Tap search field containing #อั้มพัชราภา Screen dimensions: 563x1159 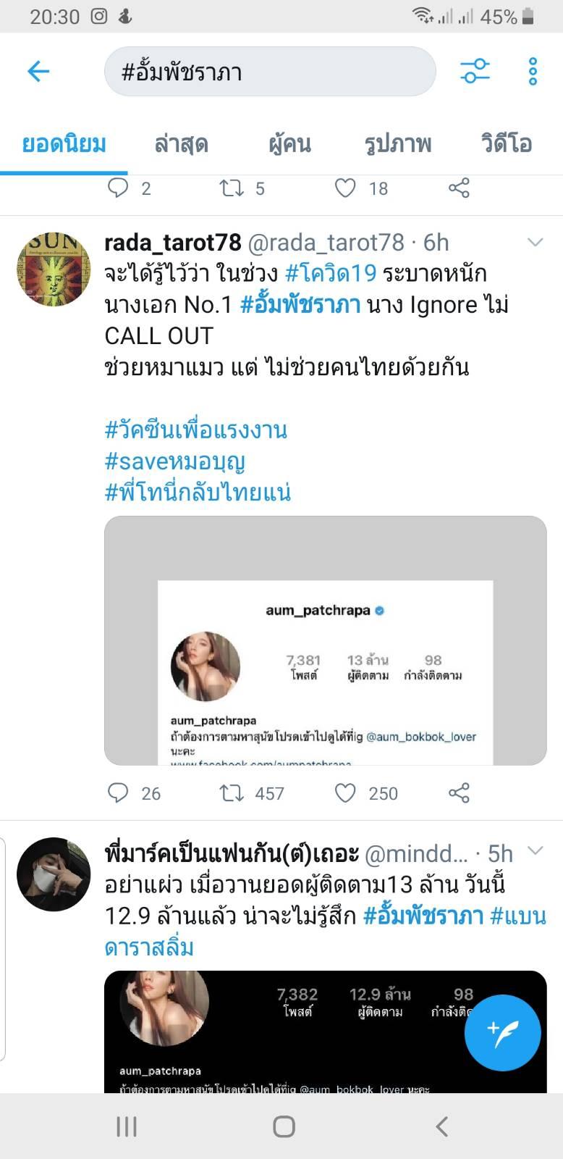[x=270, y=71]
